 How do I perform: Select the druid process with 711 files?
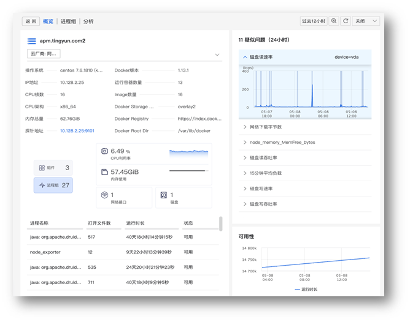[x=123, y=282]
